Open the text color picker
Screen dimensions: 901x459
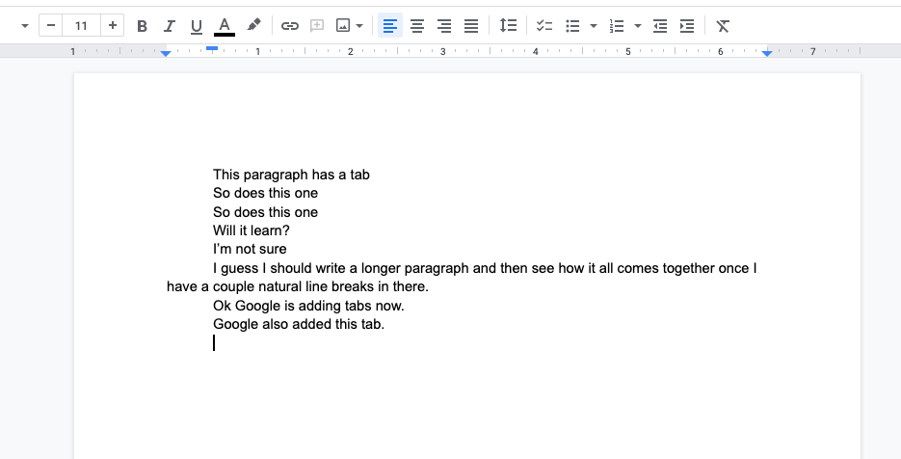(x=225, y=26)
